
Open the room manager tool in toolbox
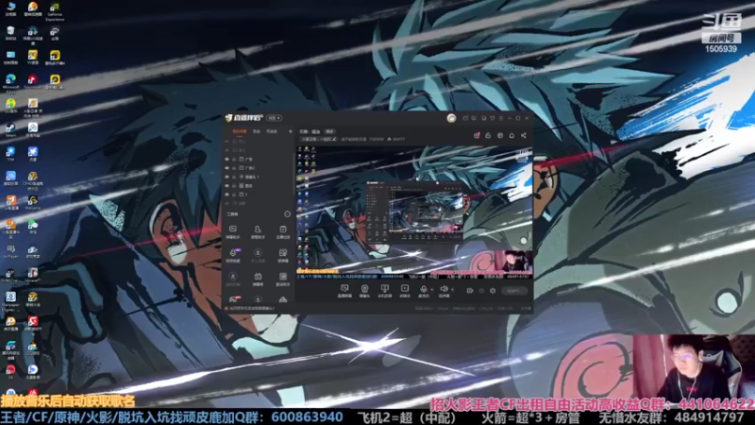tap(258, 231)
